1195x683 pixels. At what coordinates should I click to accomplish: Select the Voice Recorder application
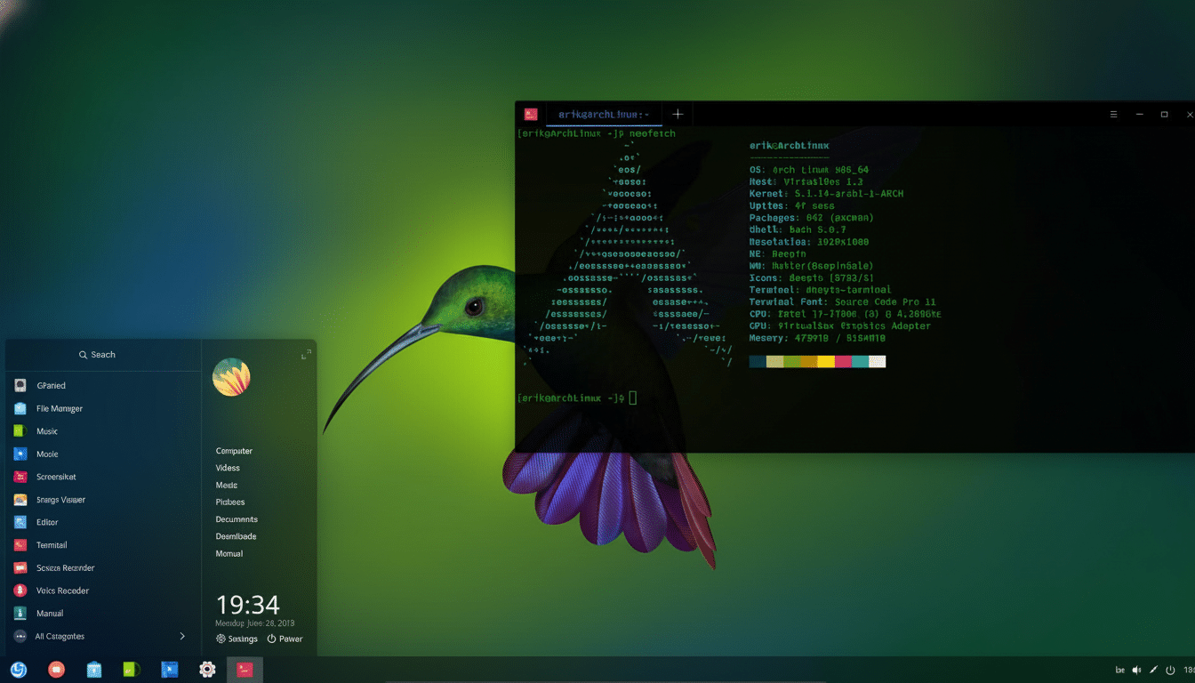point(60,591)
